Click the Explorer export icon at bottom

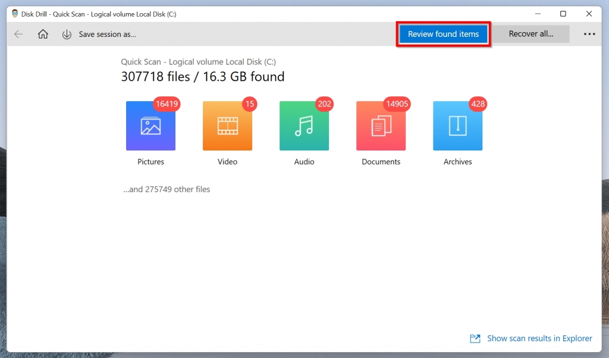tap(475, 338)
